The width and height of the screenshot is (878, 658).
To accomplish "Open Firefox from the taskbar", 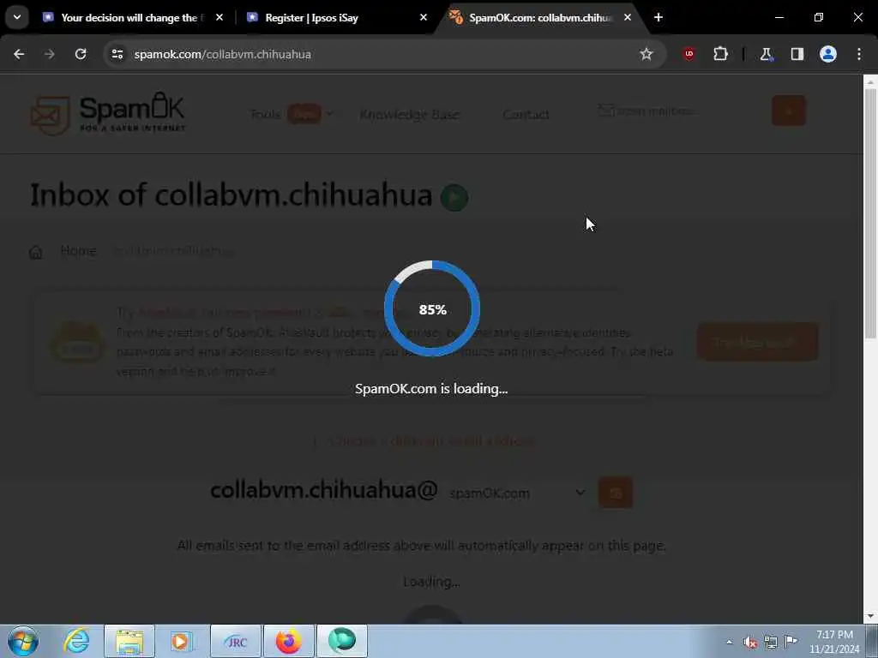I will pos(289,641).
